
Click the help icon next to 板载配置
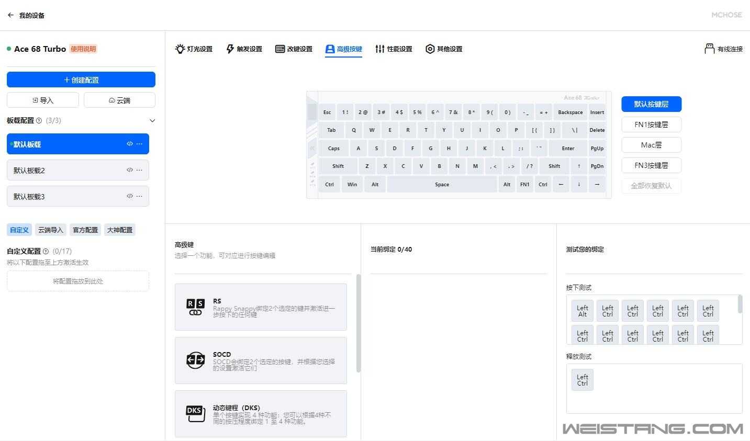[39, 121]
